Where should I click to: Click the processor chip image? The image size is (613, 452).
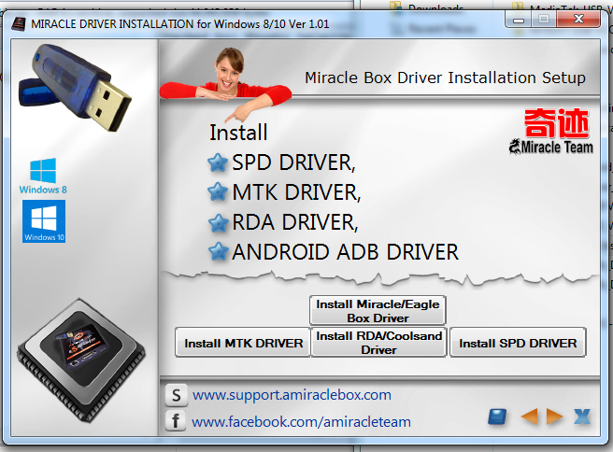[x=80, y=360]
